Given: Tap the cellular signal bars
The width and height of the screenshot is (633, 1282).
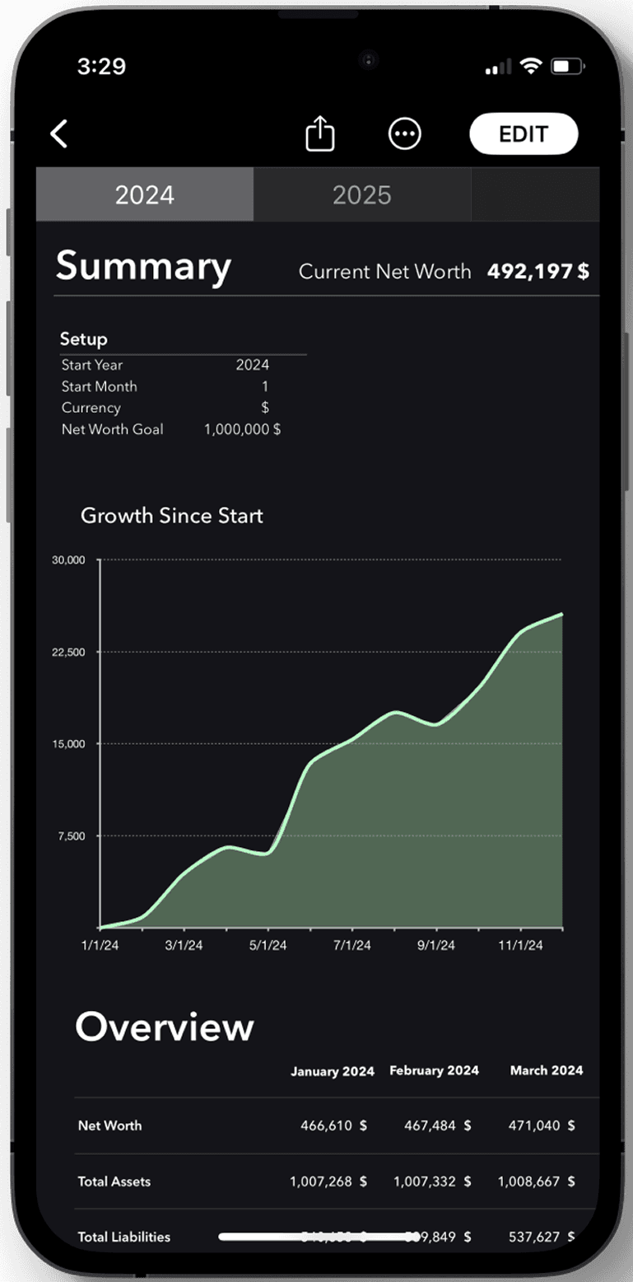Looking at the screenshot, I should coord(499,68).
